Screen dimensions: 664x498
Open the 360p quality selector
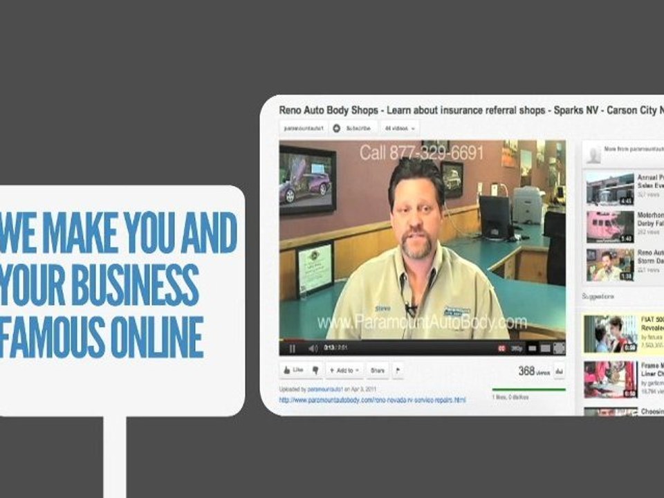point(516,349)
